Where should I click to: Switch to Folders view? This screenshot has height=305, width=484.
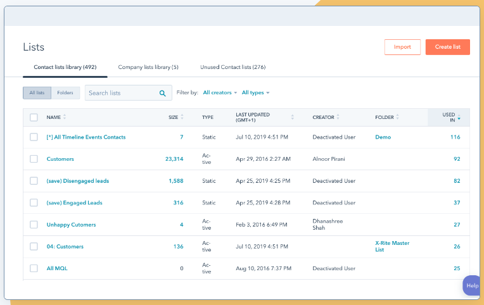click(65, 93)
